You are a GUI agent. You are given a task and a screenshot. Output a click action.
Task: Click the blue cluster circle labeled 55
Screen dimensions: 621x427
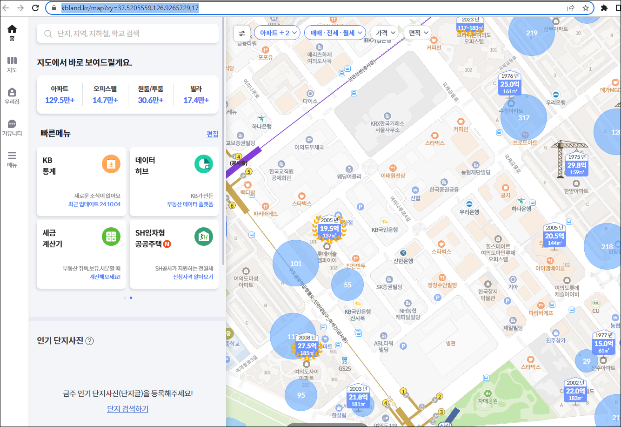[x=347, y=285]
